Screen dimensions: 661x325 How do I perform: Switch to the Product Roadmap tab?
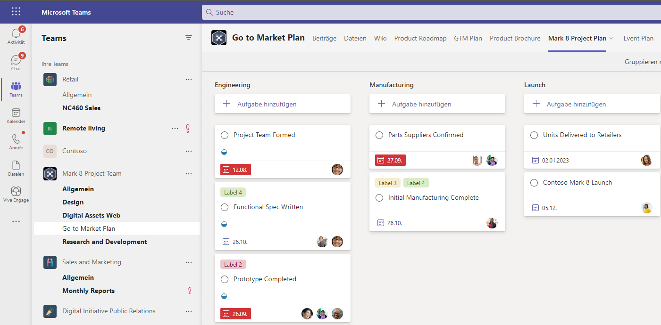pos(420,39)
